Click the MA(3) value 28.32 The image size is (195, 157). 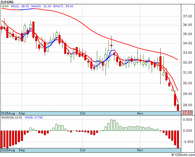pyautogui.click(x=25, y=6)
